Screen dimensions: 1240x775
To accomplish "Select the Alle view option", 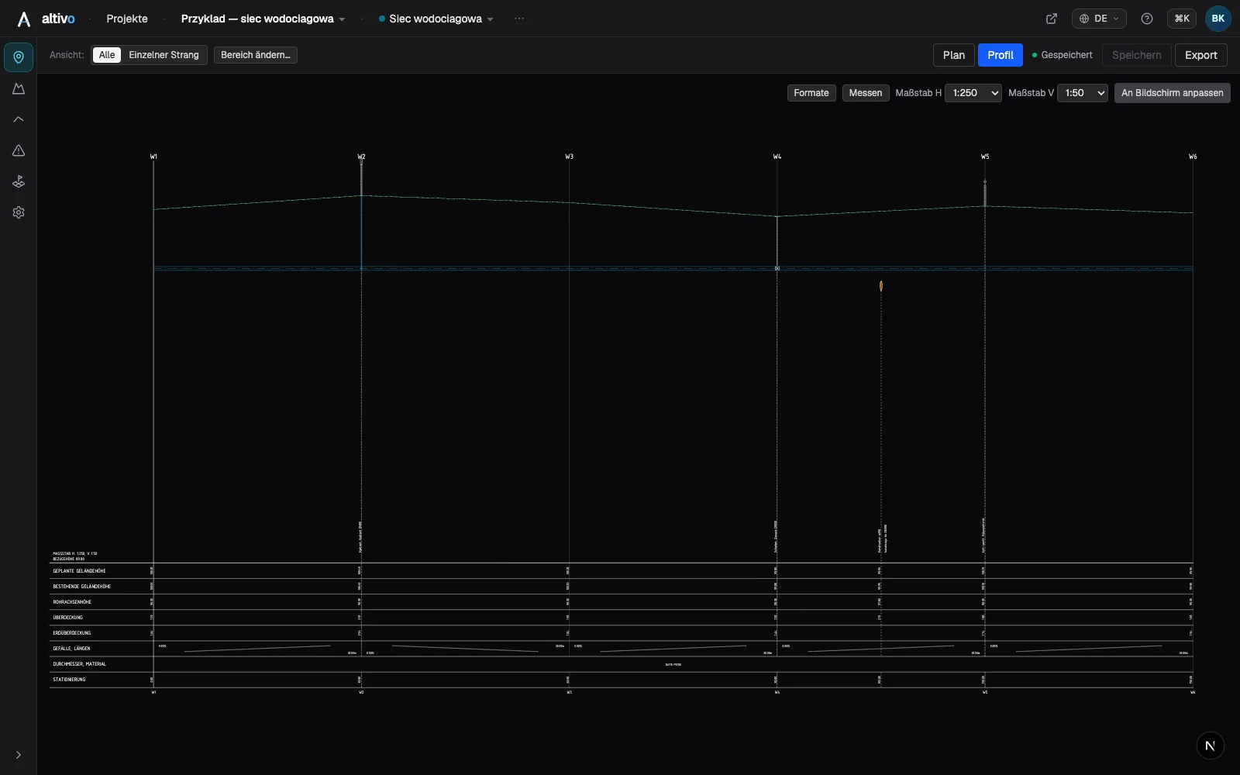I will point(107,55).
